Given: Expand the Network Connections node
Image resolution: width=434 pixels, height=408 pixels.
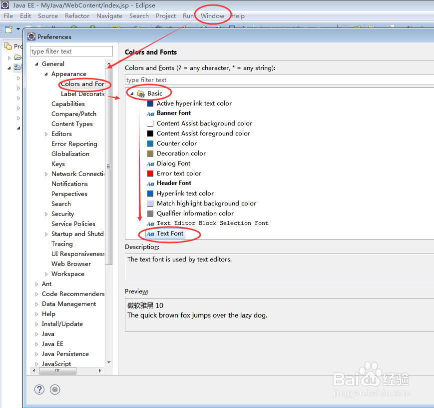Looking at the screenshot, I should [46, 174].
